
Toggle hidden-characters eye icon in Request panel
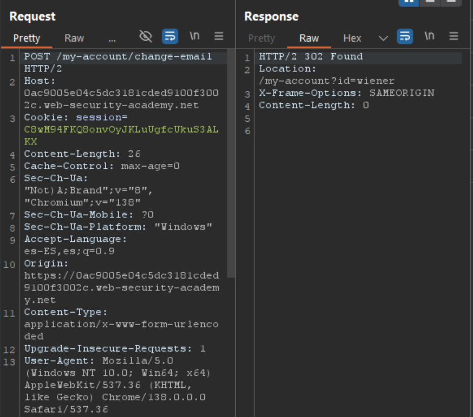pyautogui.click(x=146, y=36)
